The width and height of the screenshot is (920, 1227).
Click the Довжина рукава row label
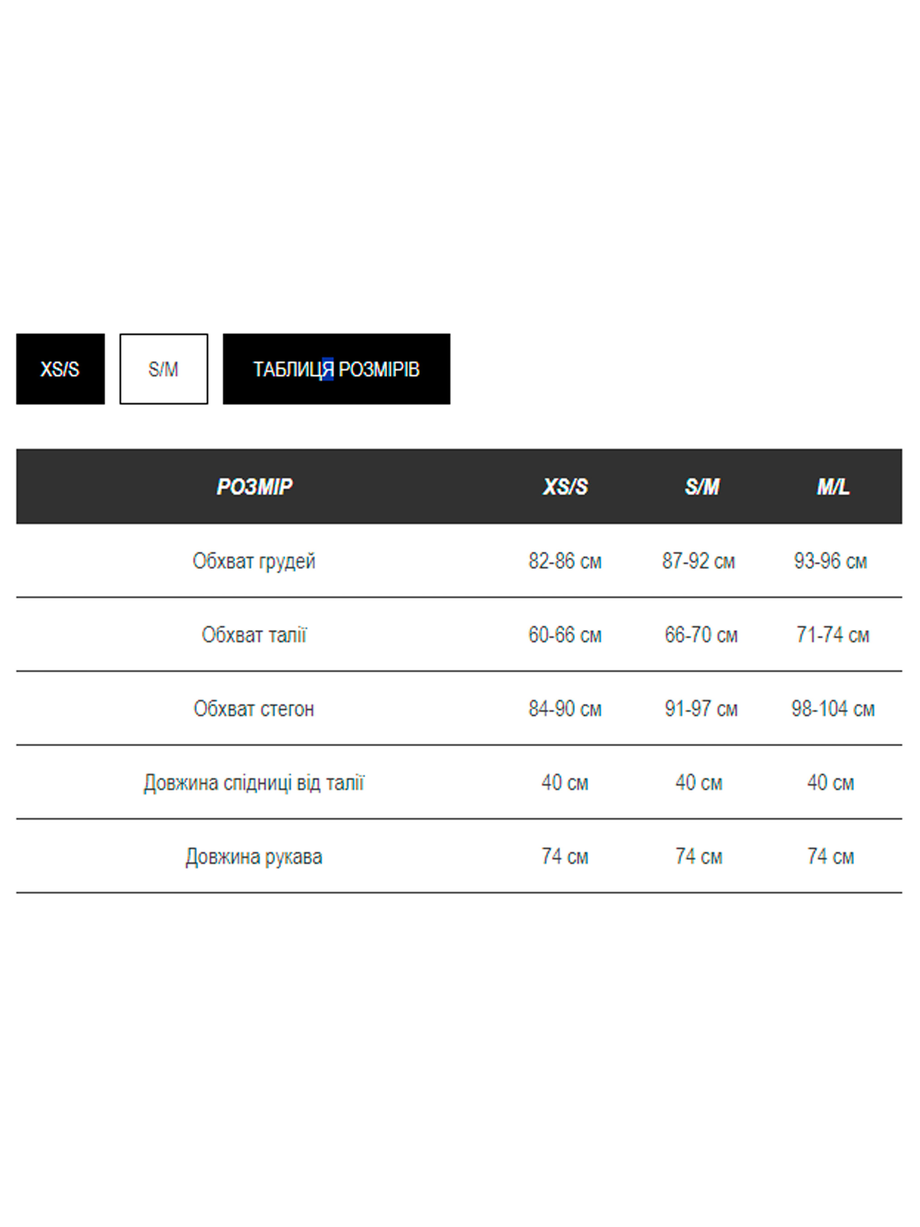pyautogui.click(x=254, y=856)
